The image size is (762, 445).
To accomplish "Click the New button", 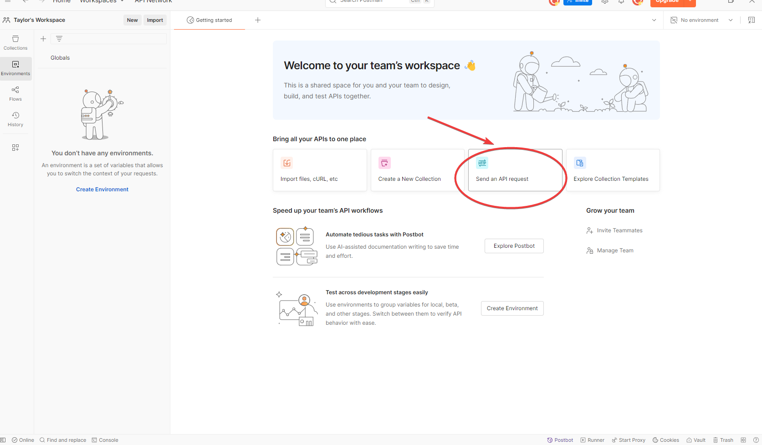I will click(x=133, y=20).
